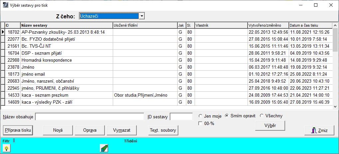The image size is (339, 154).
Task: Click the row pointer beside ID 18702
Action: click(3, 32)
